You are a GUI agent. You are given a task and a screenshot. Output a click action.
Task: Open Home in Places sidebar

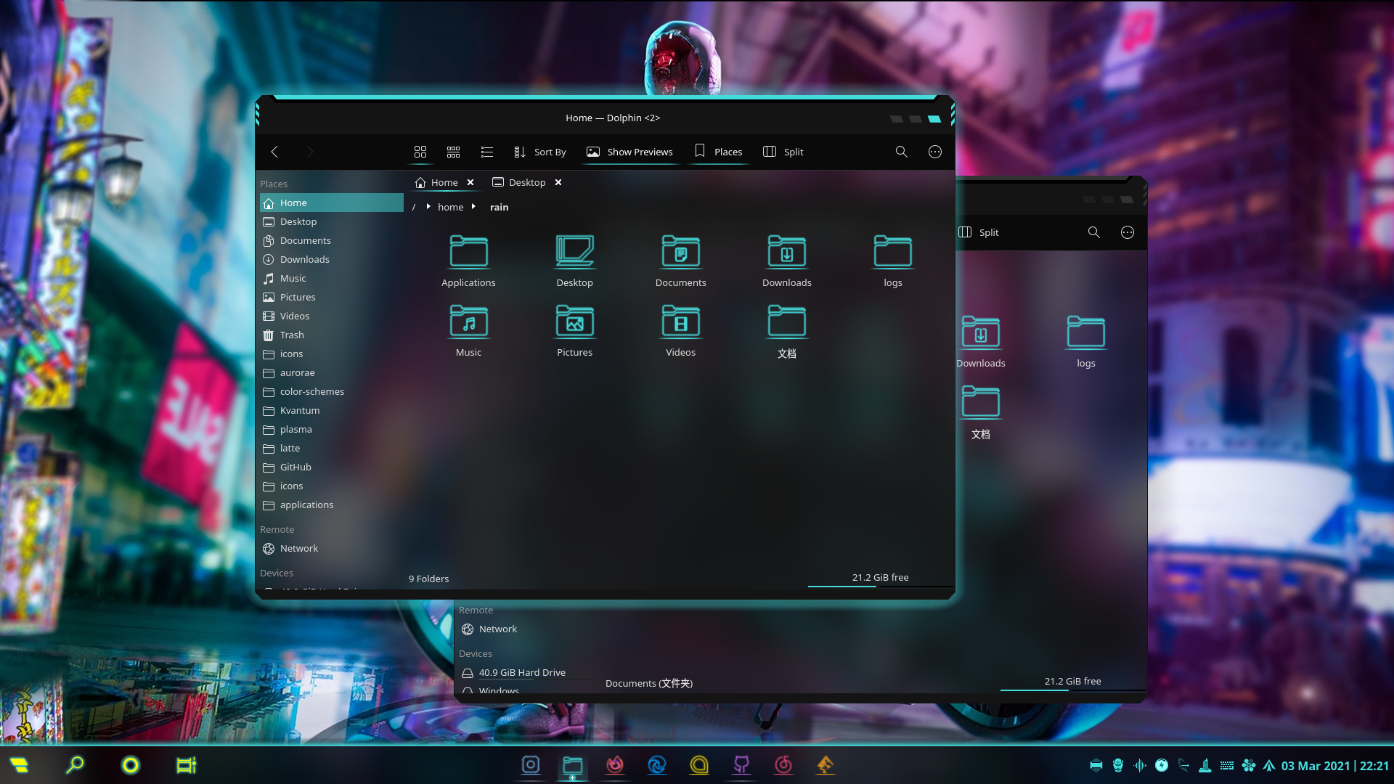[x=332, y=203]
